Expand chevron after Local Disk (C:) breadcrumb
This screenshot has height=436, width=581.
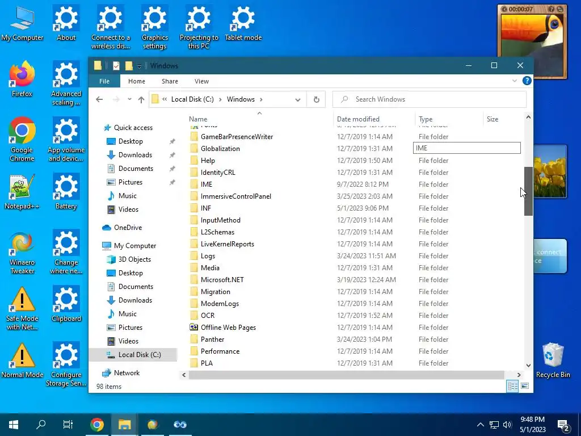(x=220, y=99)
